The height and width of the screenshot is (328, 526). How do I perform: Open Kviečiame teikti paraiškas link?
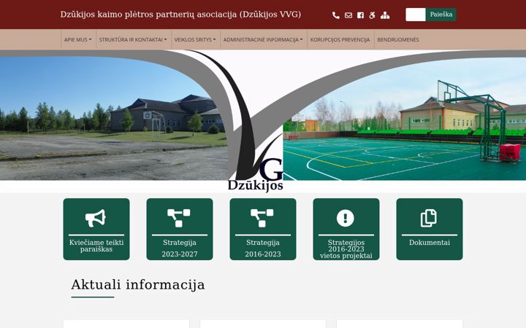click(x=96, y=246)
